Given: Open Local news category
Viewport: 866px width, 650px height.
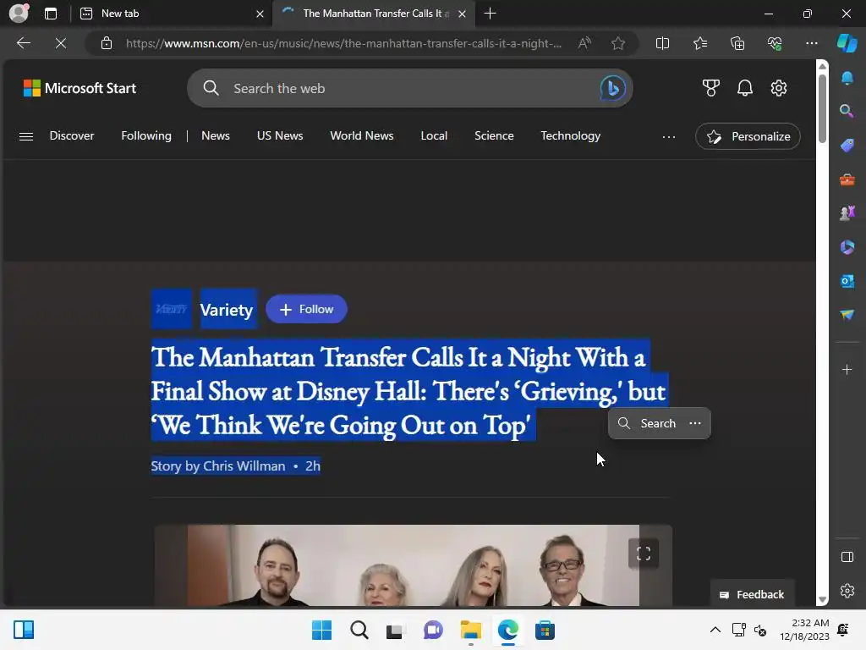Looking at the screenshot, I should click(434, 136).
